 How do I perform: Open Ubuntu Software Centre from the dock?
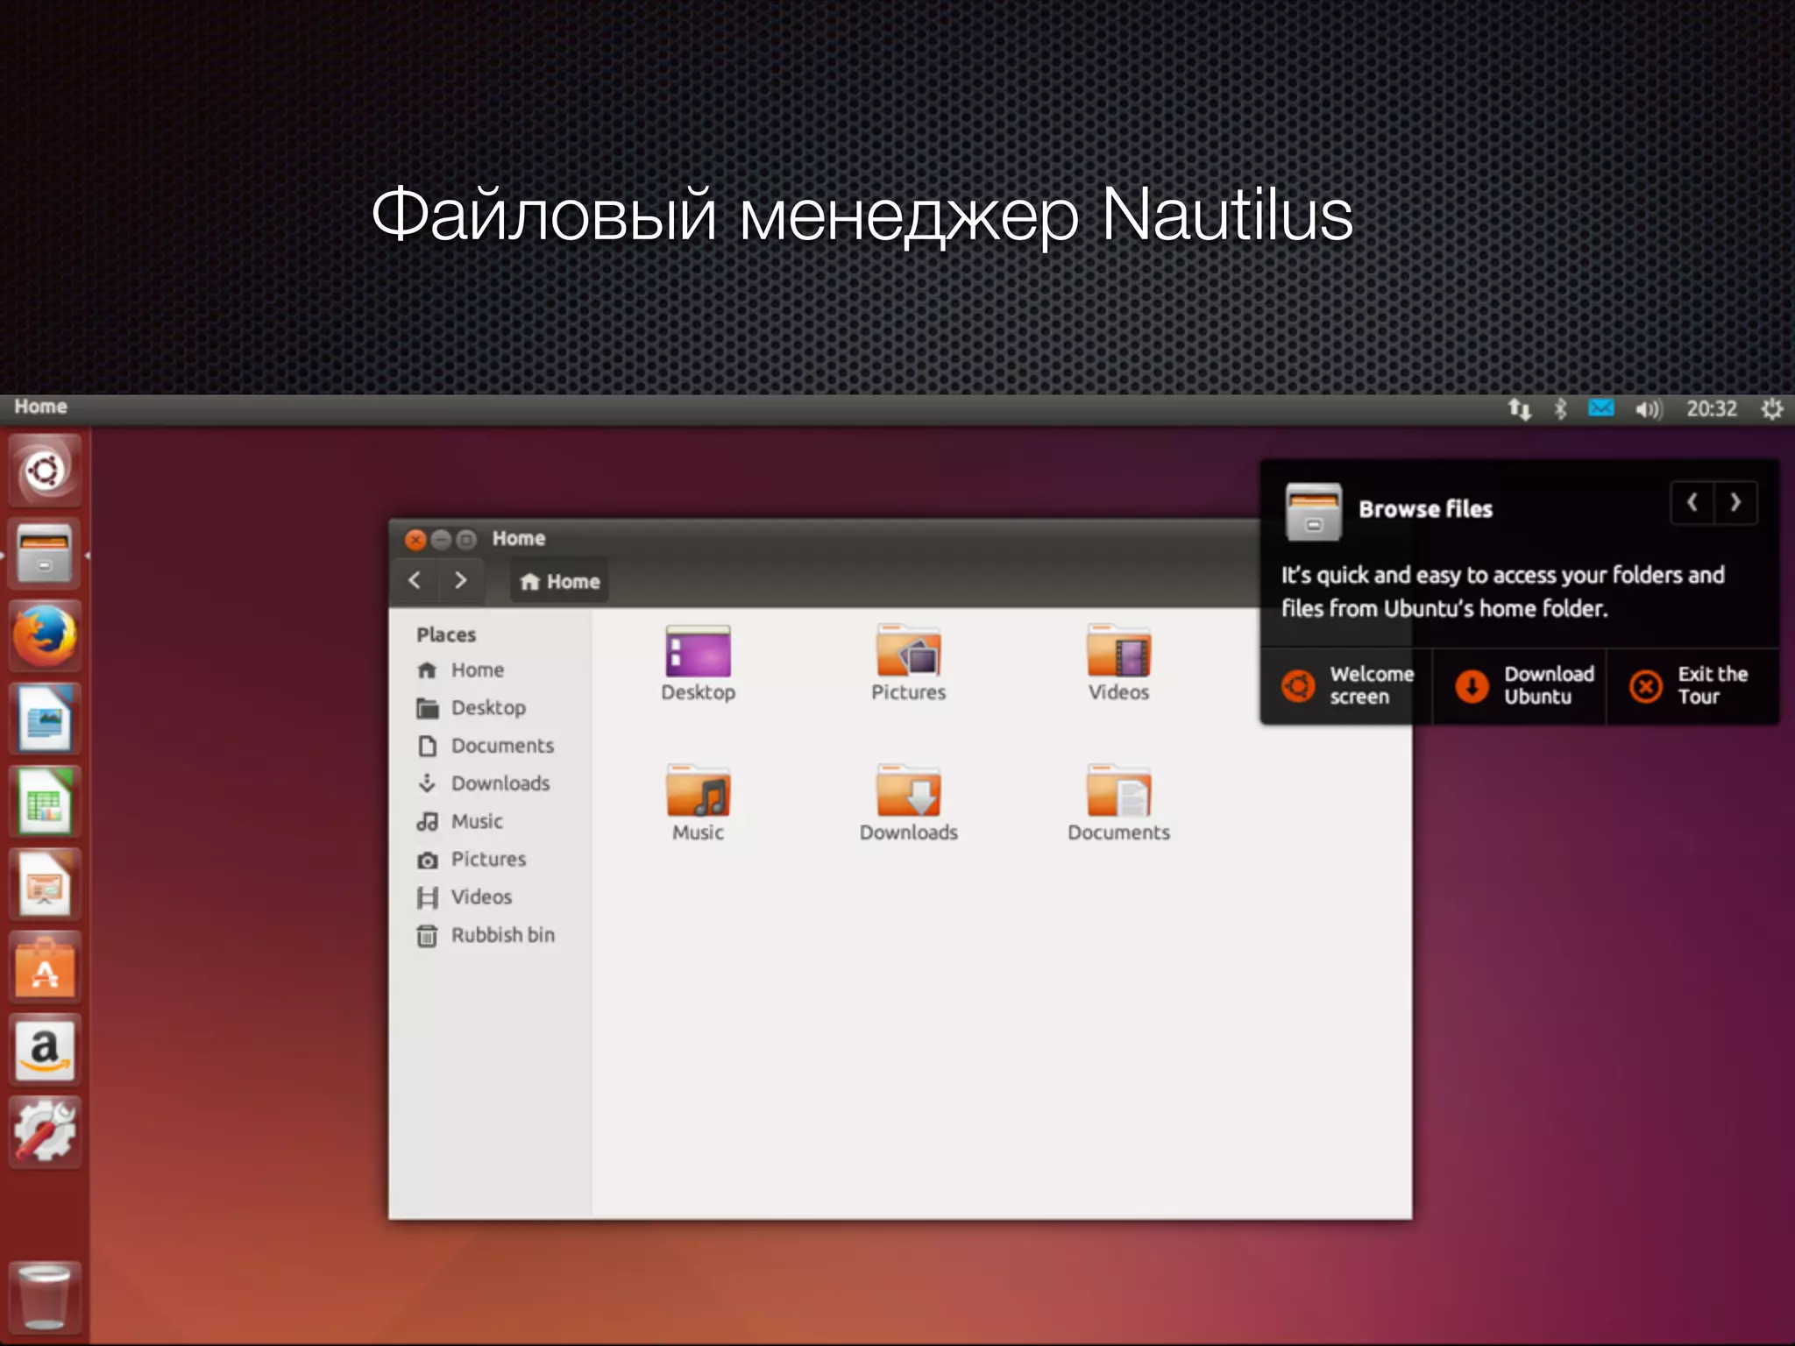pos(45,967)
